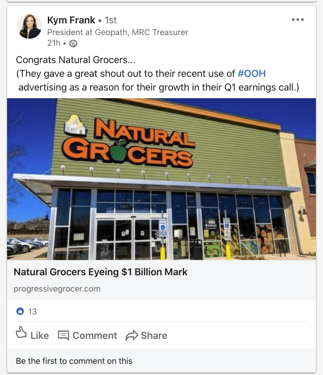
Task: Open 'Natural Grocers Eyeing $1 Billion Mark' article title
Action: [x=101, y=272]
